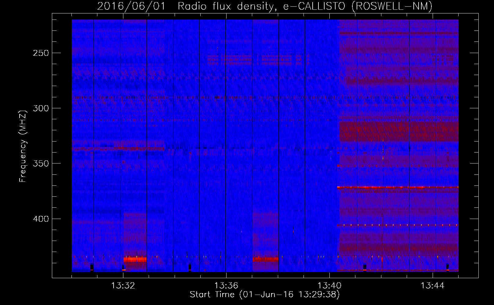The image size is (494, 305).
Task: Click the 13:36 time tick label
Action: tap(226, 286)
